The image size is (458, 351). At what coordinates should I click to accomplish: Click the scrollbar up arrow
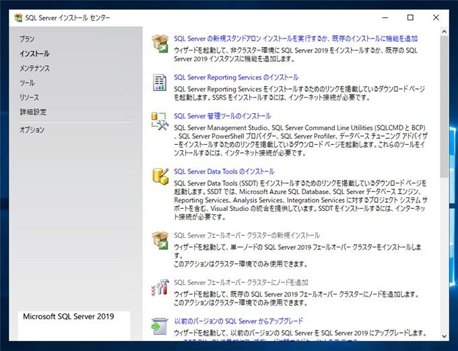(x=445, y=32)
